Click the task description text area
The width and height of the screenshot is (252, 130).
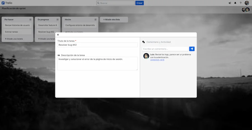coord(97,64)
